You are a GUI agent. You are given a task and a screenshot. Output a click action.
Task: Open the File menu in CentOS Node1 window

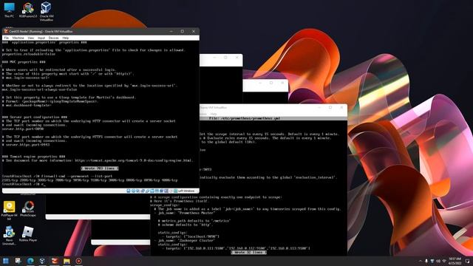click(7, 38)
